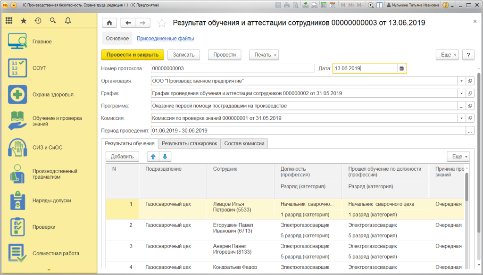Add document to favorites star

pos(162,23)
